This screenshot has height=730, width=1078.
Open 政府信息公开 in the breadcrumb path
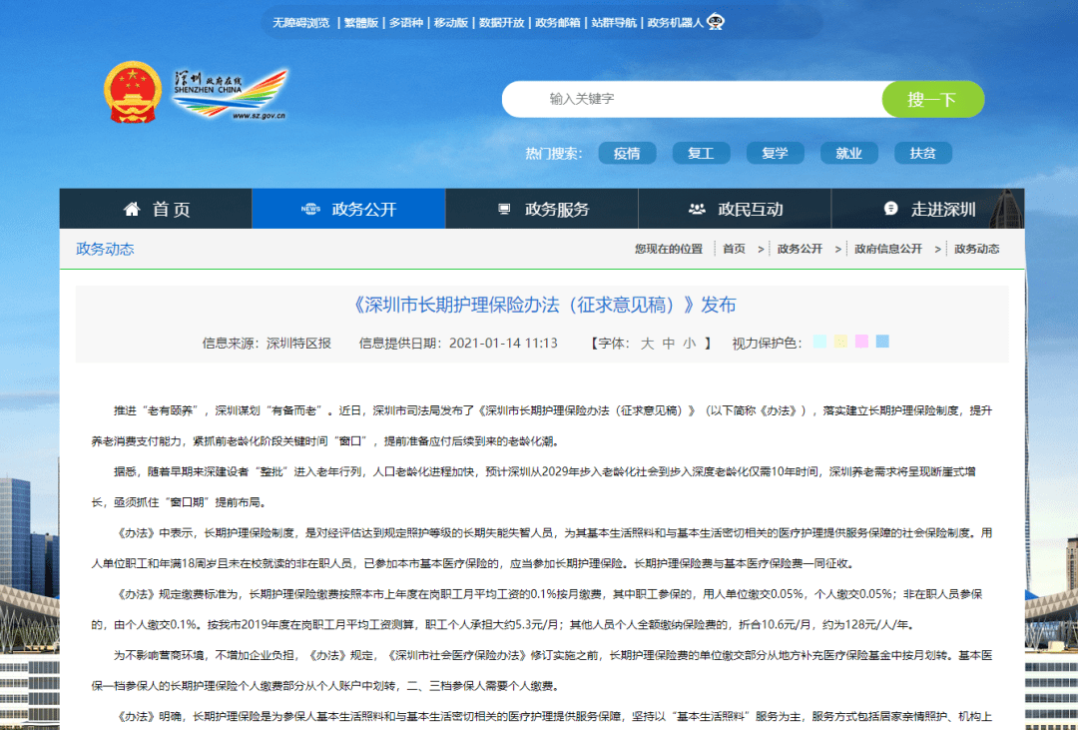[887, 249]
